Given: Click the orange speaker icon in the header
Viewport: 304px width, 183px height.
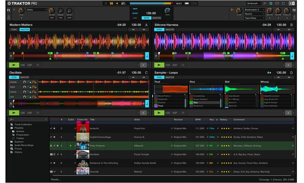Looking at the screenshot, I should pyautogui.click(x=117, y=3).
